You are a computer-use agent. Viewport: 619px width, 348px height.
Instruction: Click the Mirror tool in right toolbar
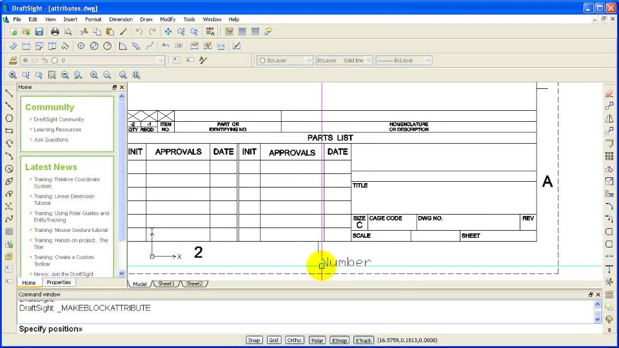pyautogui.click(x=609, y=119)
